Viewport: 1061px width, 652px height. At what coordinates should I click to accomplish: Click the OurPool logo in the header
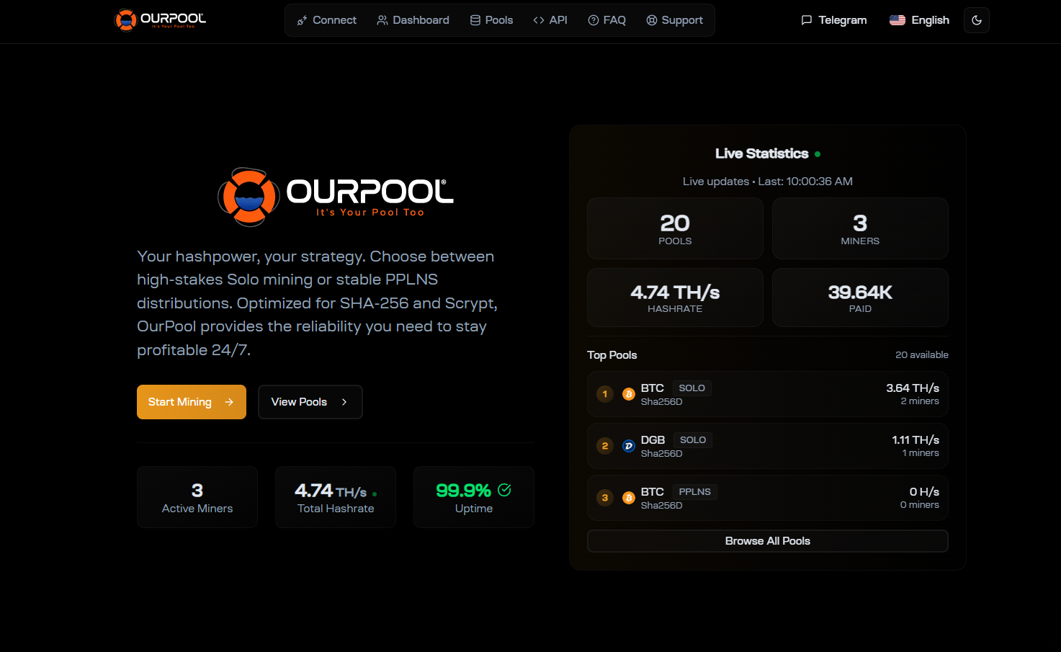coord(160,20)
